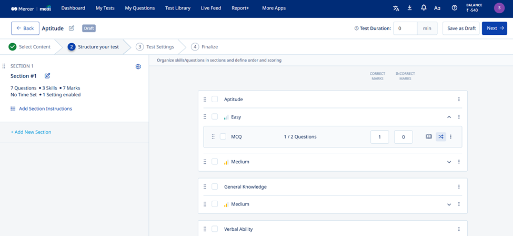513x236 pixels.
Task: Collapse the Easy difficulty group
Action: (449, 117)
